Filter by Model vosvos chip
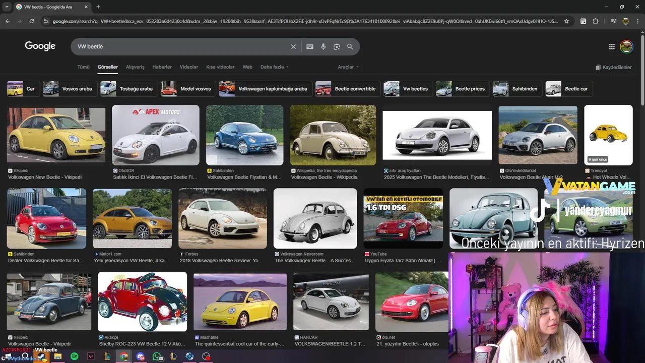645x363 pixels. click(x=188, y=89)
